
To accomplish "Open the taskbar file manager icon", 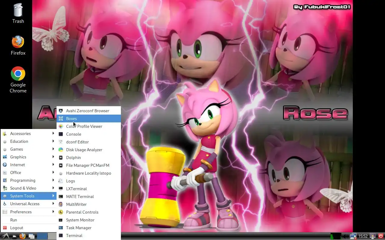I will click(x=14, y=236).
